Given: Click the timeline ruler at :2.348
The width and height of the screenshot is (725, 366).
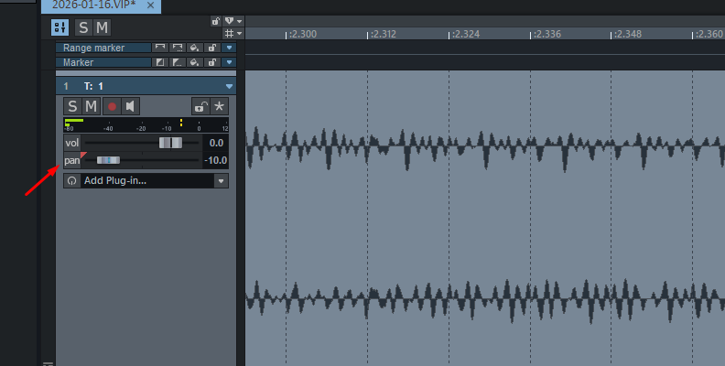Looking at the screenshot, I should [x=627, y=34].
